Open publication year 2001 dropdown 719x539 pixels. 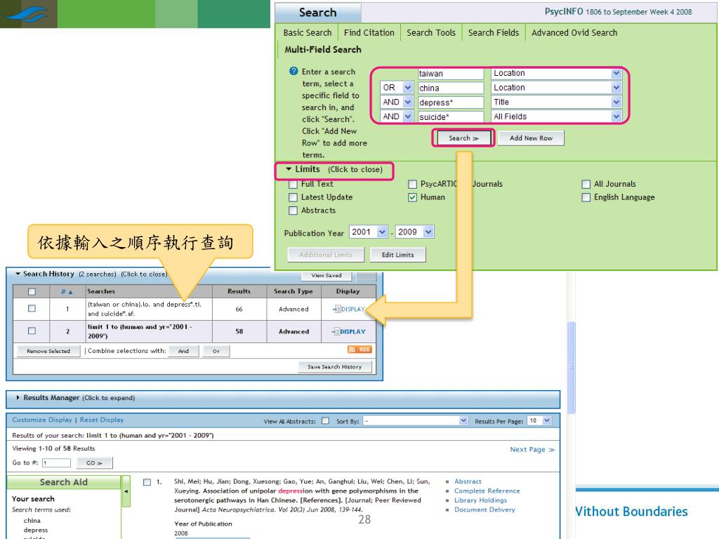point(381,232)
